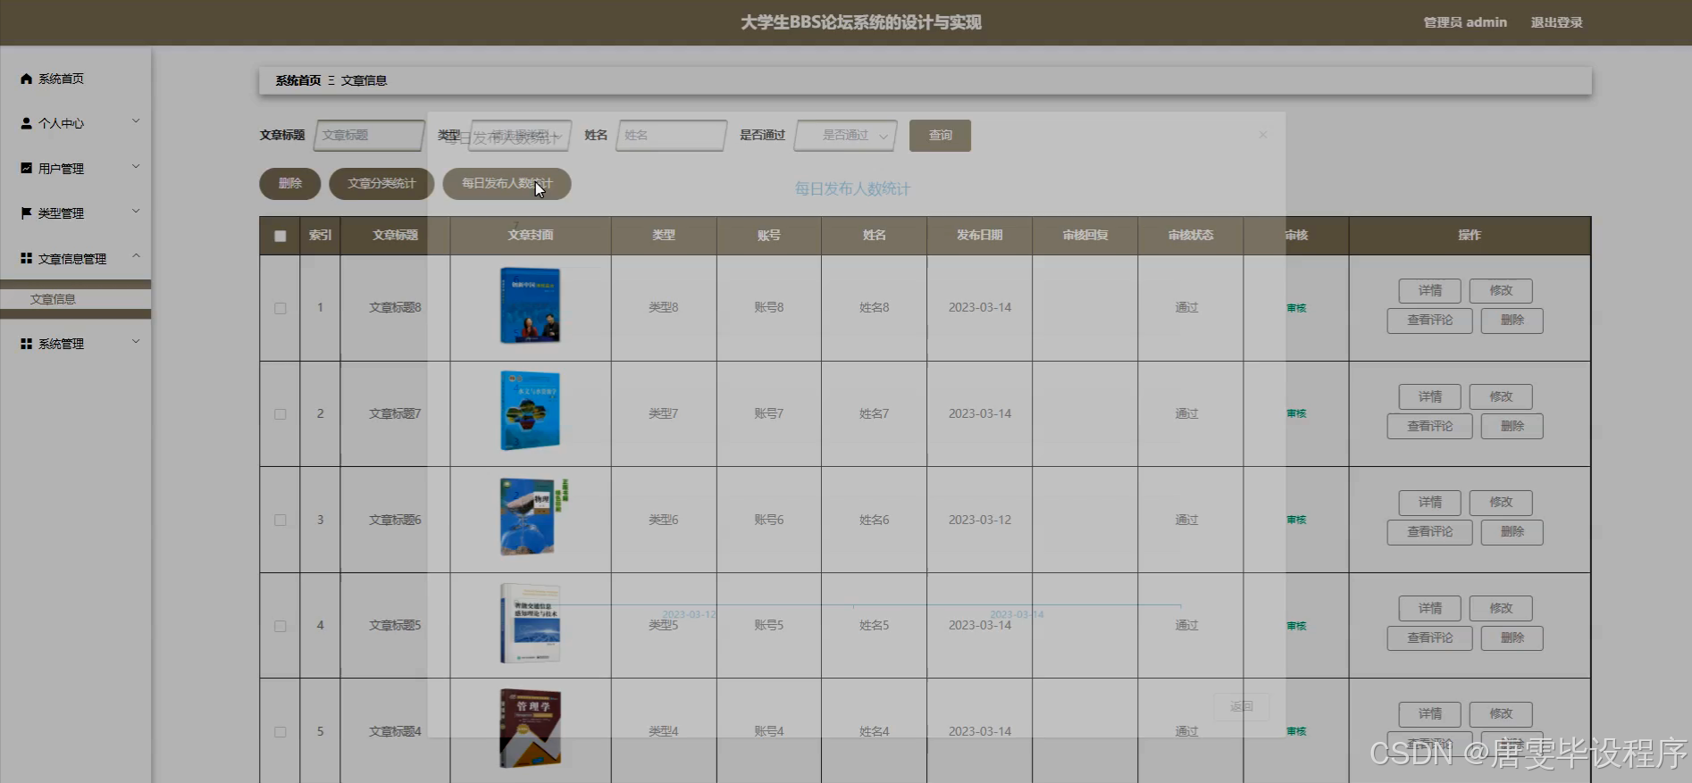This screenshot has height=783, width=1692.
Task: Expand the 个人中心 menu chevron
Action: click(136, 121)
